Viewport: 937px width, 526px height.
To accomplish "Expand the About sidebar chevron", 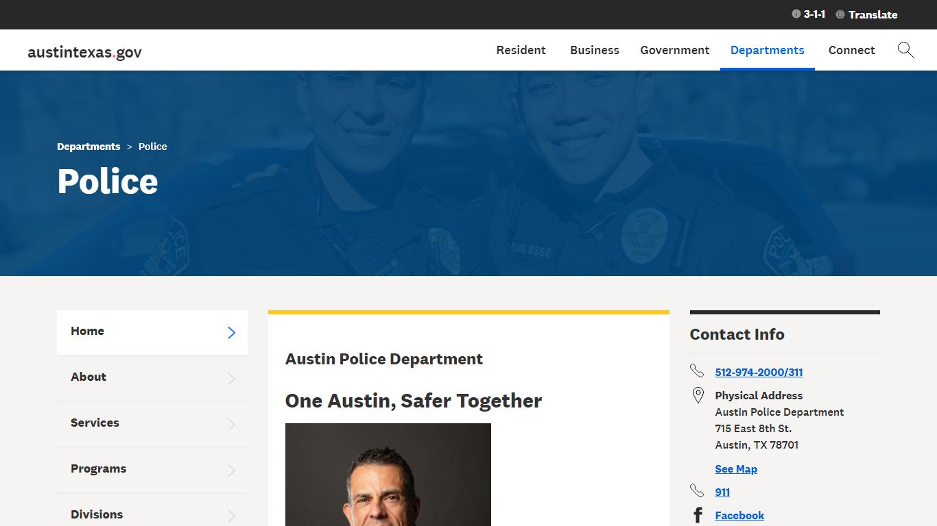I will [231, 379].
